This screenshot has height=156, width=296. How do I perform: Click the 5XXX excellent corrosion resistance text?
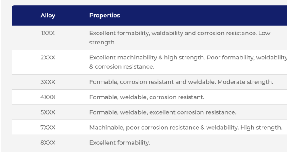coord(163,112)
